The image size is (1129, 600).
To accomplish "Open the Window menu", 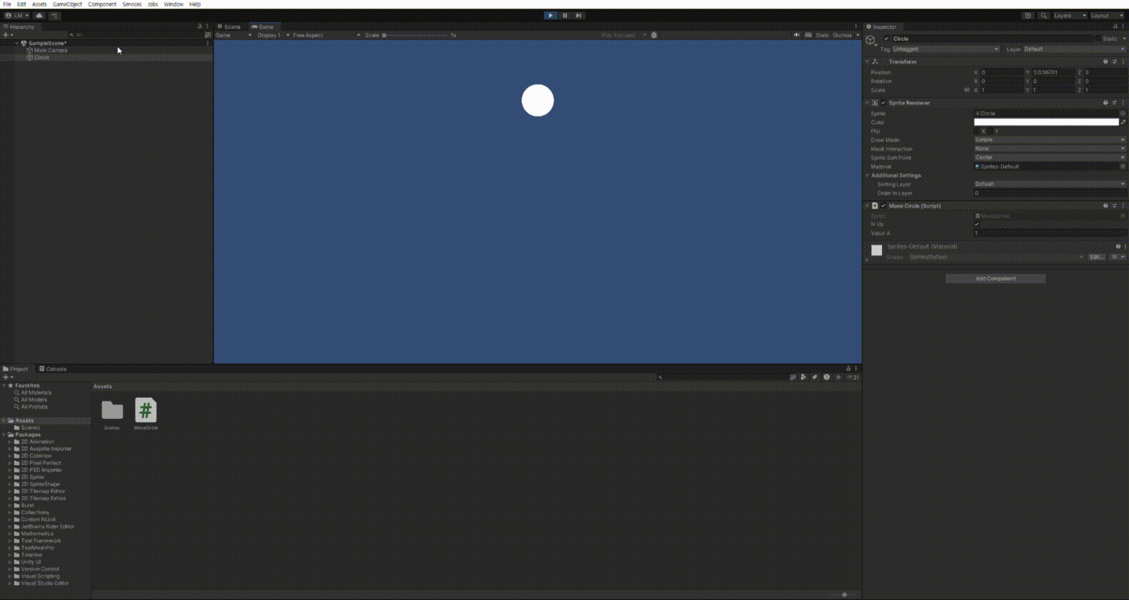I will 173,4.
